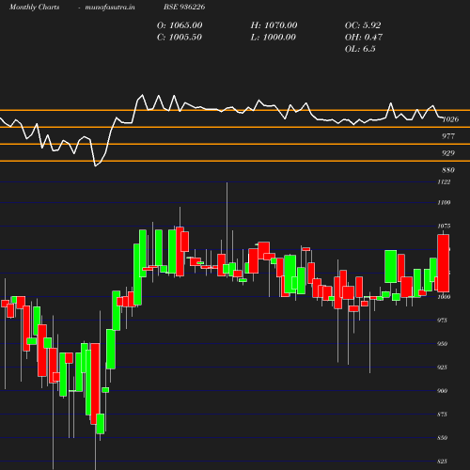
Task: Click the low value 'L: 1000.00'
Action: (274, 38)
